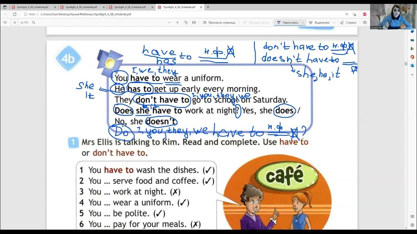Fit the page to width
The width and height of the screenshot is (417, 234).
(194, 22)
